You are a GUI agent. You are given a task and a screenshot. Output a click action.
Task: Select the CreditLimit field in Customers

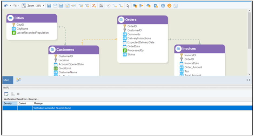point(65,68)
